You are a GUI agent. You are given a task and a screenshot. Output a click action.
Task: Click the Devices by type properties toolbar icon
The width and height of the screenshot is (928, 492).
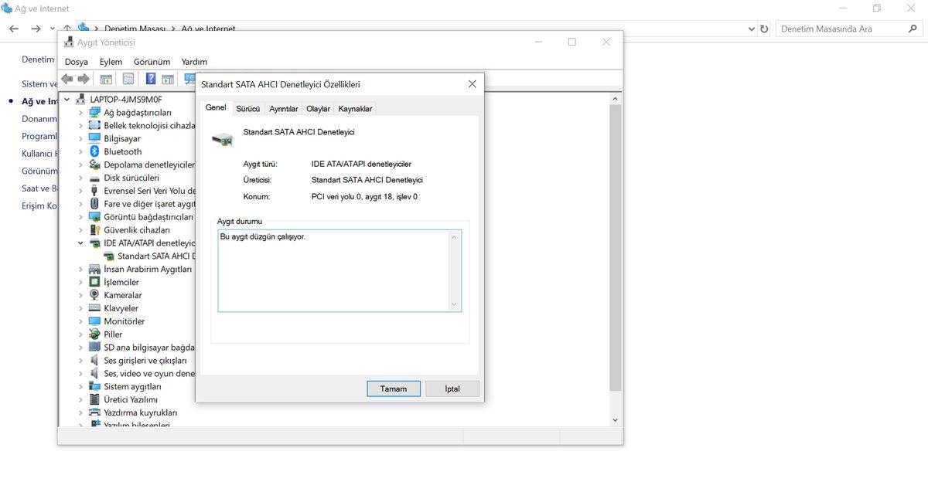click(x=106, y=78)
